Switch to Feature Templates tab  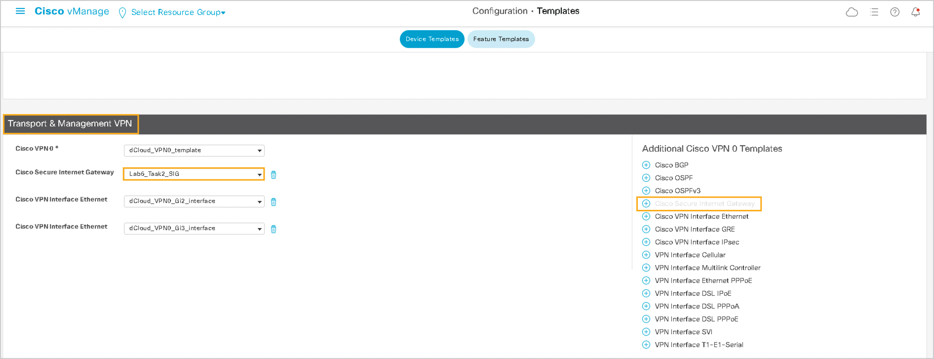tap(501, 39)
